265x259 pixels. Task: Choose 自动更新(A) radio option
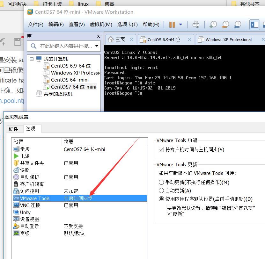point(161,191)
